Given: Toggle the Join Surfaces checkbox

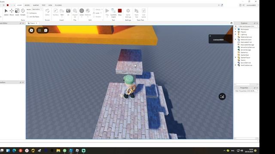Looking at the screenshot, I should tap(27, 17).
